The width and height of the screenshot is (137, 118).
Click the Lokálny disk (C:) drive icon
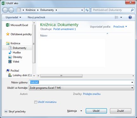[10, 75]
